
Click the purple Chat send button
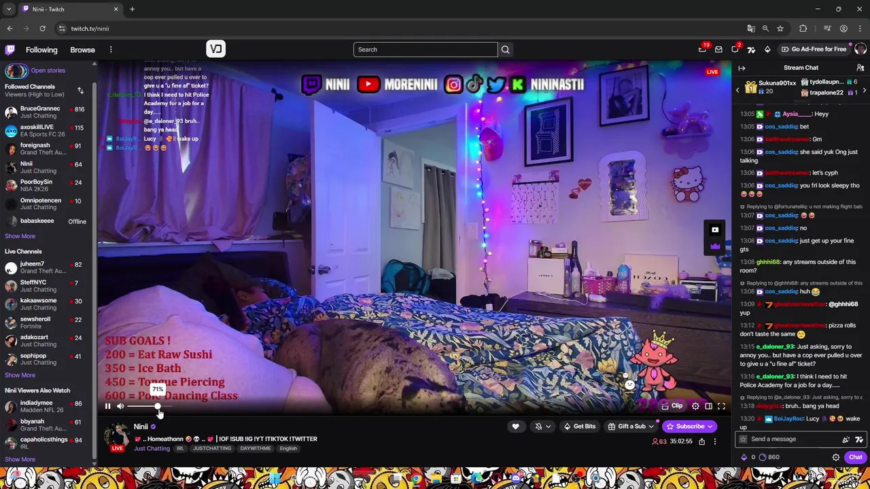point(855,457)
